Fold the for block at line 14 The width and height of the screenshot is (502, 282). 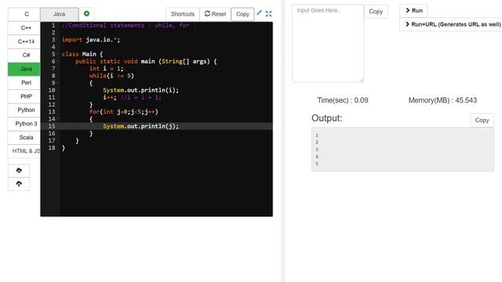[x=58, y=119]
